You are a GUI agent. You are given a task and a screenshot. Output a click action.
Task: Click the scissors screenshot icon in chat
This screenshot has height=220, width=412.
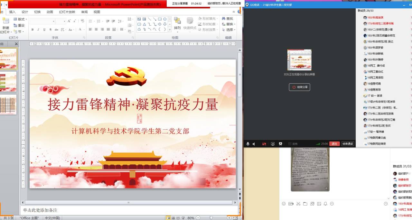click(x=298, y=204)
